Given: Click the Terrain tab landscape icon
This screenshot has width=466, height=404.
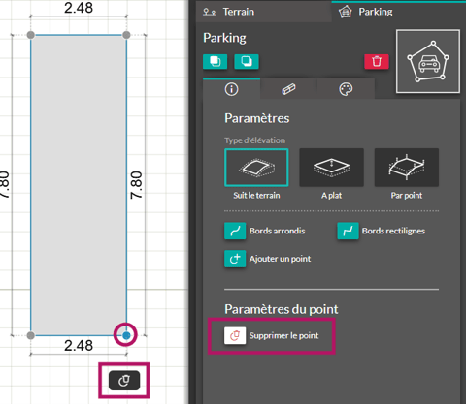Looking at the screenshot, I should pos(210,12).
